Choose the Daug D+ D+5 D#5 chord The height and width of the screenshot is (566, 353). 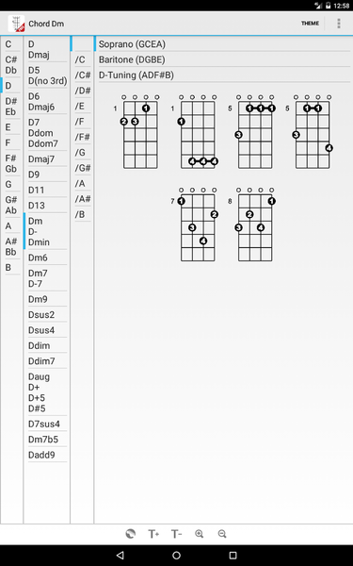47,392
